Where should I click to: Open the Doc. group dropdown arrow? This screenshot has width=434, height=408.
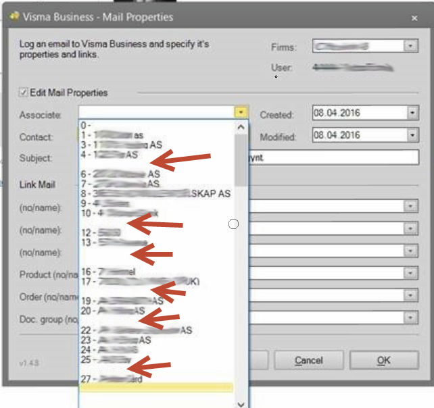(x=410, y=317)
